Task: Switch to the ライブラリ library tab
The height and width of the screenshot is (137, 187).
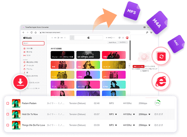Action: tap(123, 42)
